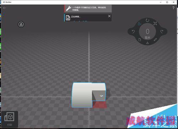This screenshot has width=178, height=129.
Task: Click the file upload icon in repairing notification
Action: [68, 18]
